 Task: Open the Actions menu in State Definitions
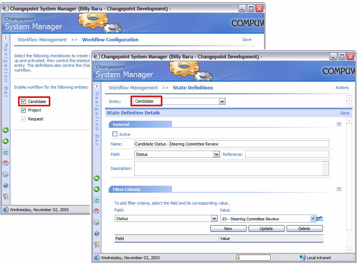coord(342,88)
